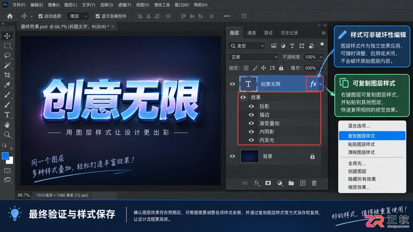The width and height of the screenshot is (413, 232).
Task: Choose 复制图层样式 from context menu
Action: coord(372,136)
